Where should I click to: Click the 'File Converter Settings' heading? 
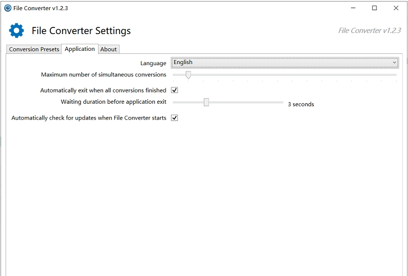81,30
